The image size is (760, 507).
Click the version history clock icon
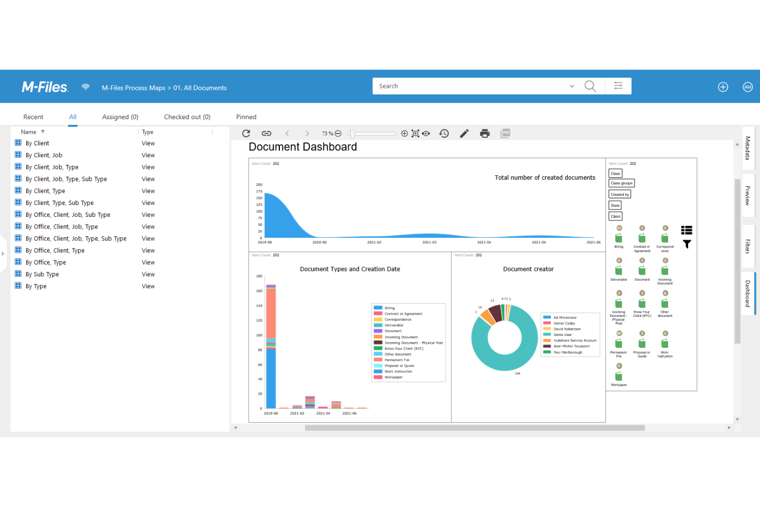coord(444,133)
